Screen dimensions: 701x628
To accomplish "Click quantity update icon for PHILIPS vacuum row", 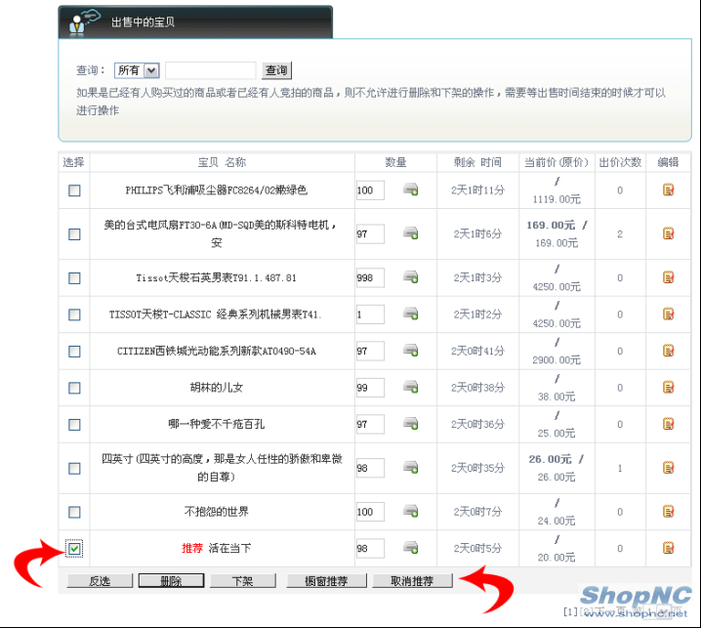I will point(410,189).
